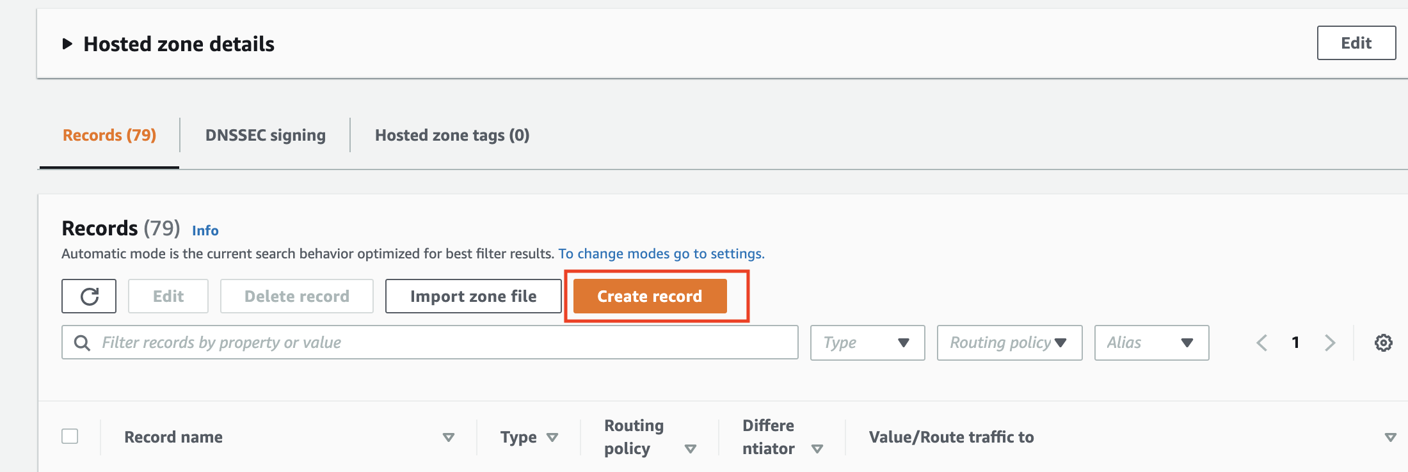
Task: Click the refresh records icon button
Action: [x=89, y=296]
